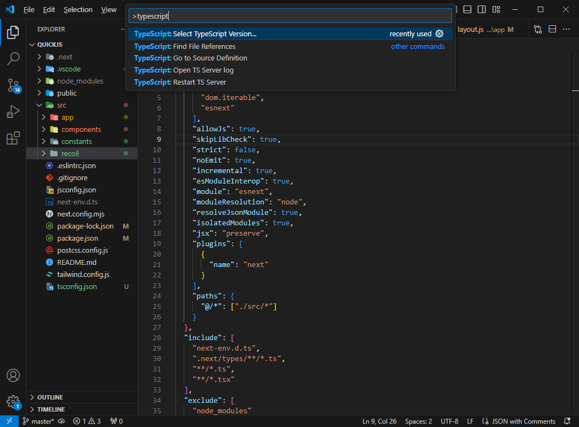Image resolution: width=579 pixels, height=427 pixels.
Task: Open the Selection menu
Action: [x=78, y=9]
